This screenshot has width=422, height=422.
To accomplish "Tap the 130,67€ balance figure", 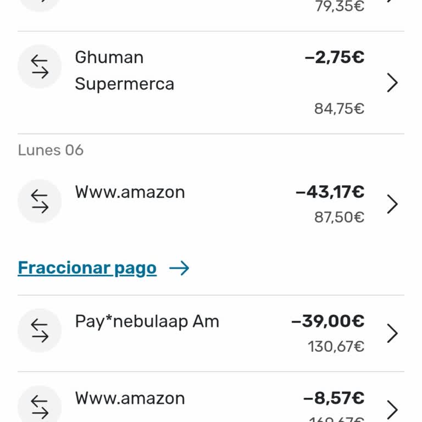I will (x=336, y=346).
